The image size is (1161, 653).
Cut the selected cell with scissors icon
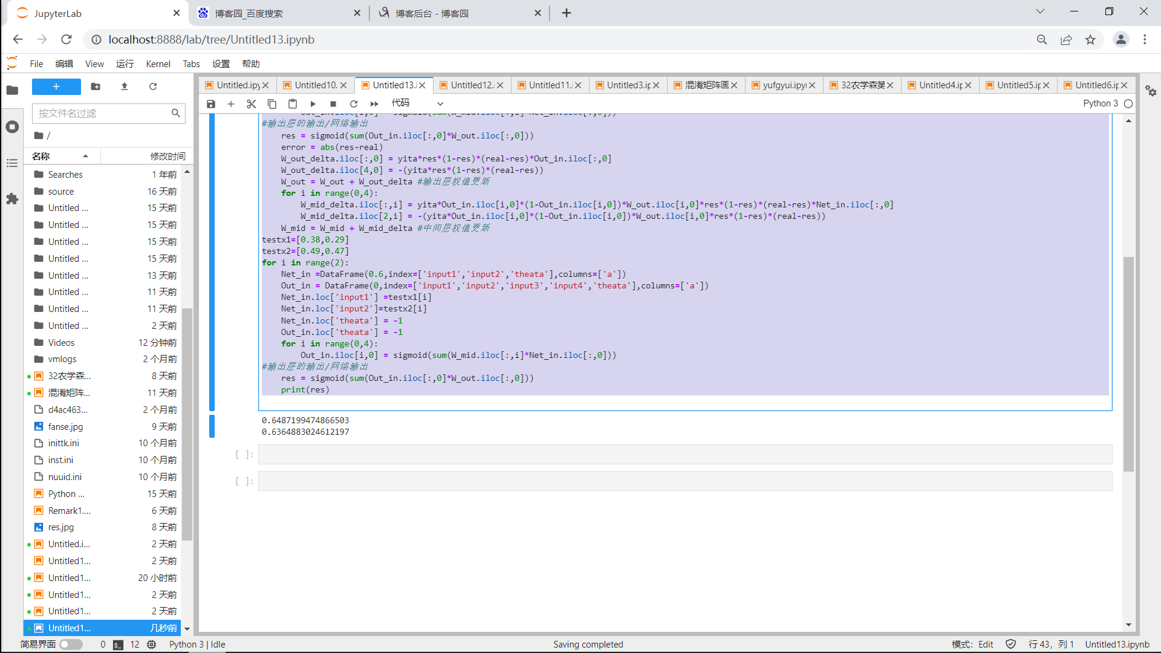point(252,104)
